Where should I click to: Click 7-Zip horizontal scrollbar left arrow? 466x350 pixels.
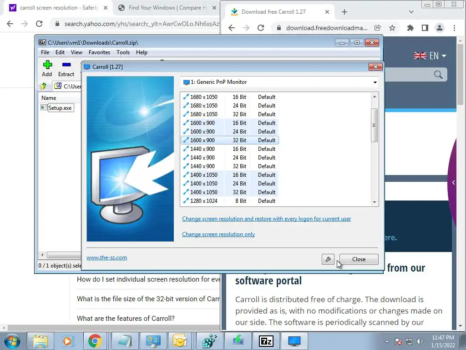pos(42,255)
